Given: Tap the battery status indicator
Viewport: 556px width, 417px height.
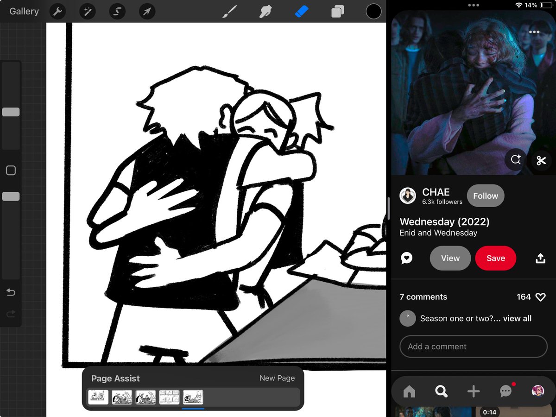Looking at the screenshot, I should tap(546, 5).
